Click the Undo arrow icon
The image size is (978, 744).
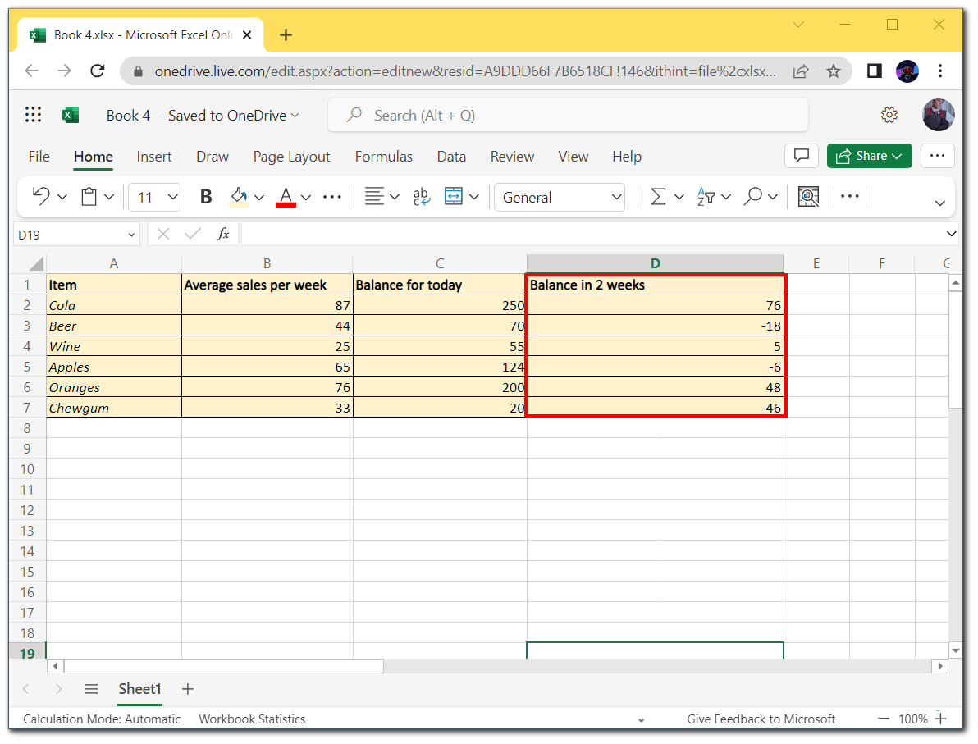tap(41, 196)
